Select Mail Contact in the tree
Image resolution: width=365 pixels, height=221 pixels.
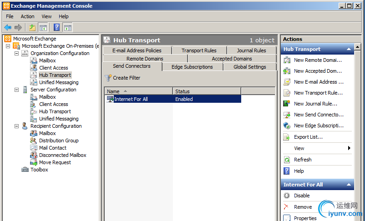click(x=53, y=148)
